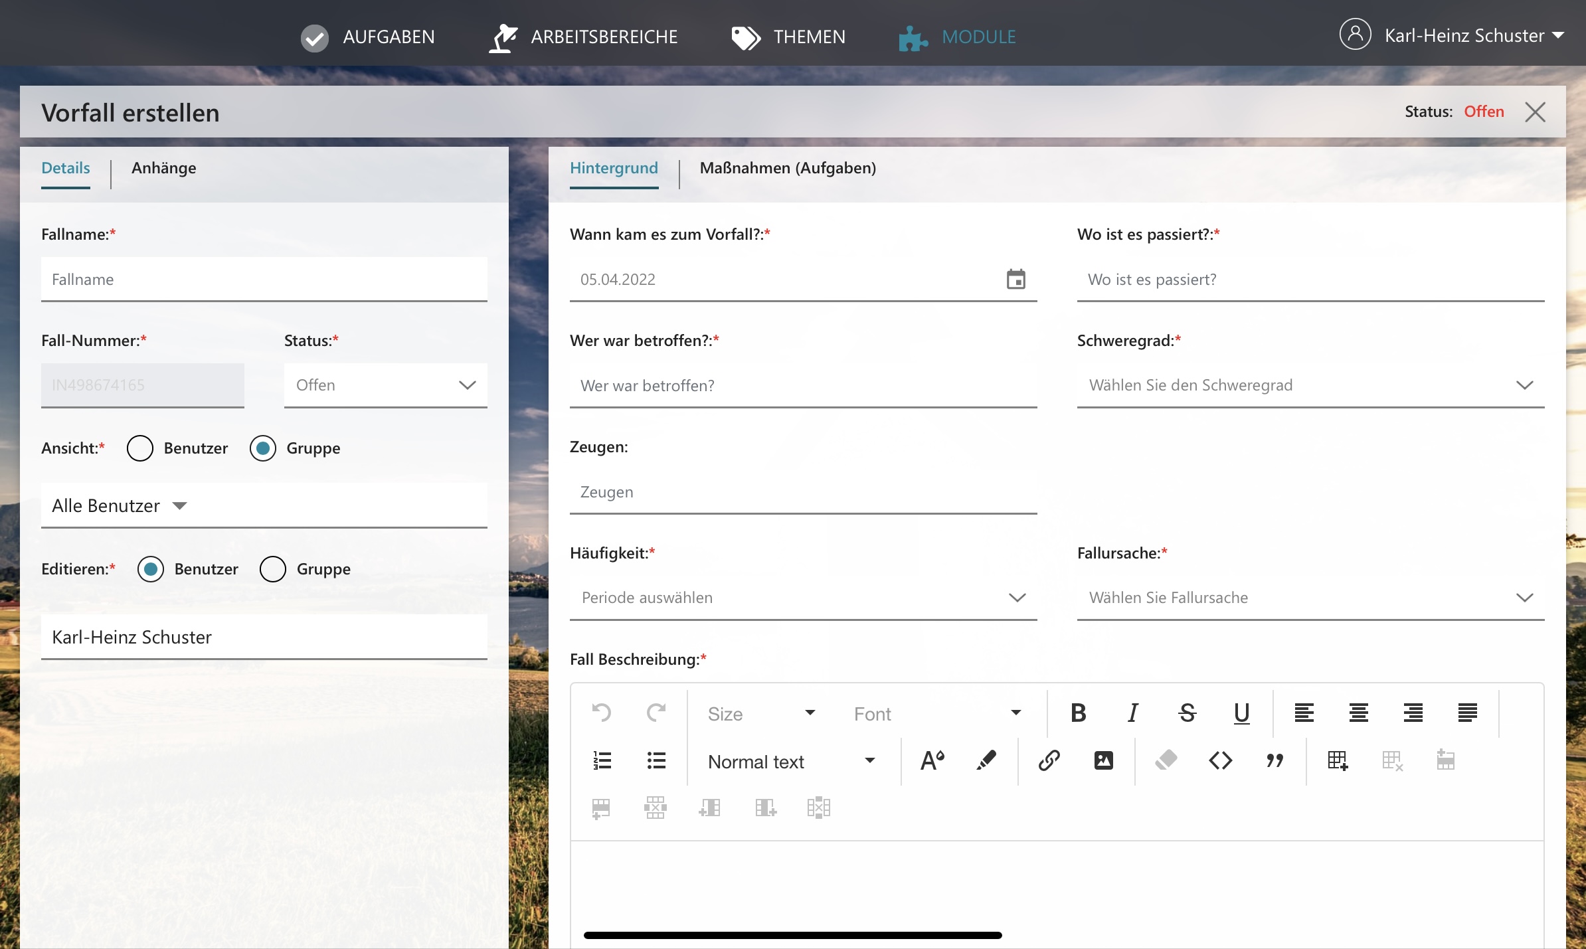Open the Schweregrad dropdown
The image size is (1586, 949).
[x=1310, y=385]
